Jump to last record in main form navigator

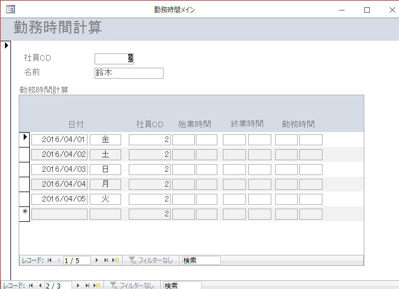tap(88, 285)
